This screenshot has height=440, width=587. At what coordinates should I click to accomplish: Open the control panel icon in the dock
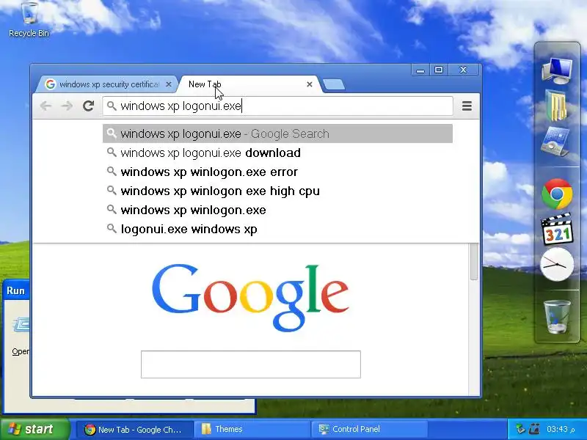click(556, 142)
